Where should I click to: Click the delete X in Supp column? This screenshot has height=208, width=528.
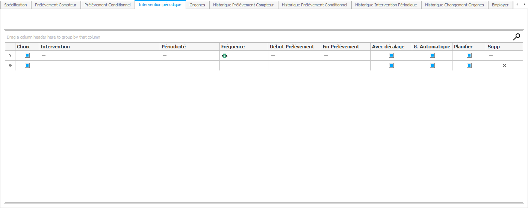pos(504,66)
